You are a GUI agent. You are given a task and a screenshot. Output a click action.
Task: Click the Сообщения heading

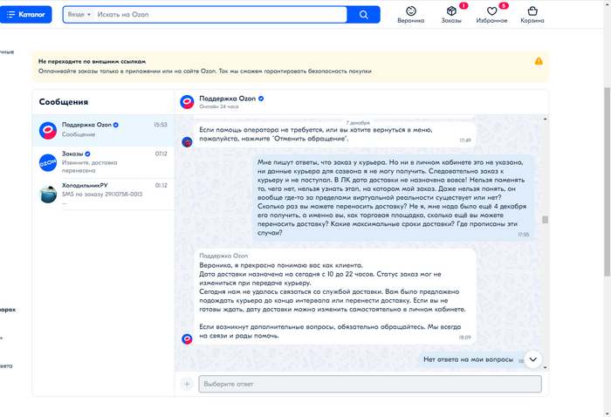click(64, 102)
